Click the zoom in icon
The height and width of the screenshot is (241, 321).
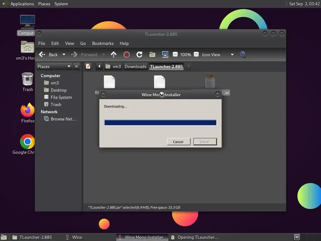[196, 54]
